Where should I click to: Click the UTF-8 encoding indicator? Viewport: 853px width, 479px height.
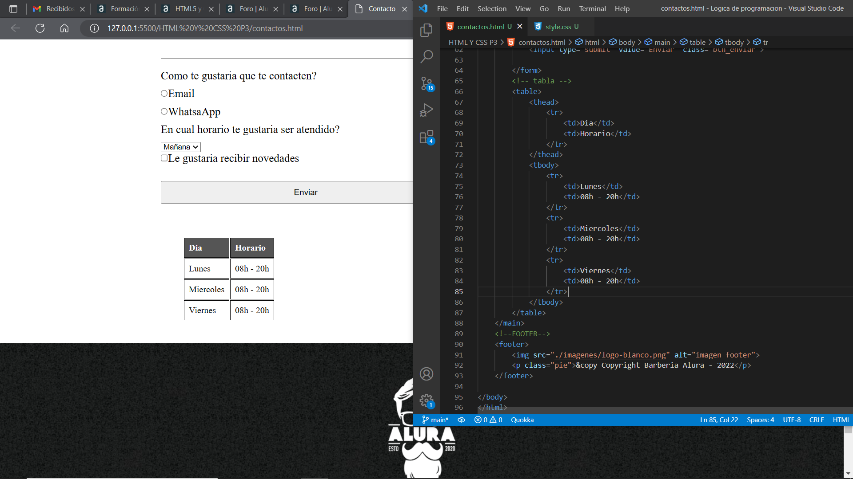792,420
